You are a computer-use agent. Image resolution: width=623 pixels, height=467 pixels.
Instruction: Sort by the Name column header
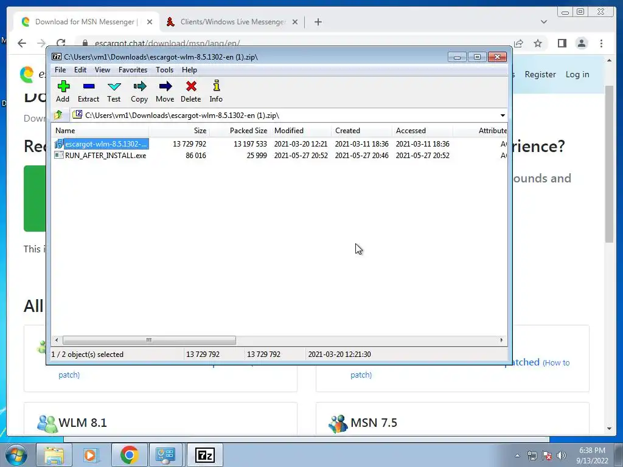100,131
